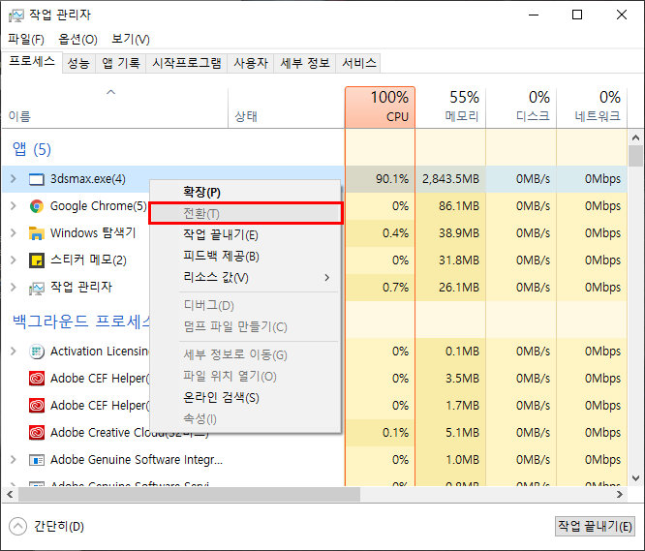The width and height of the screenshot is (645, 551).
Task: Click the 90.1% CPU value for 3dsmax
Action: [392, 179]
